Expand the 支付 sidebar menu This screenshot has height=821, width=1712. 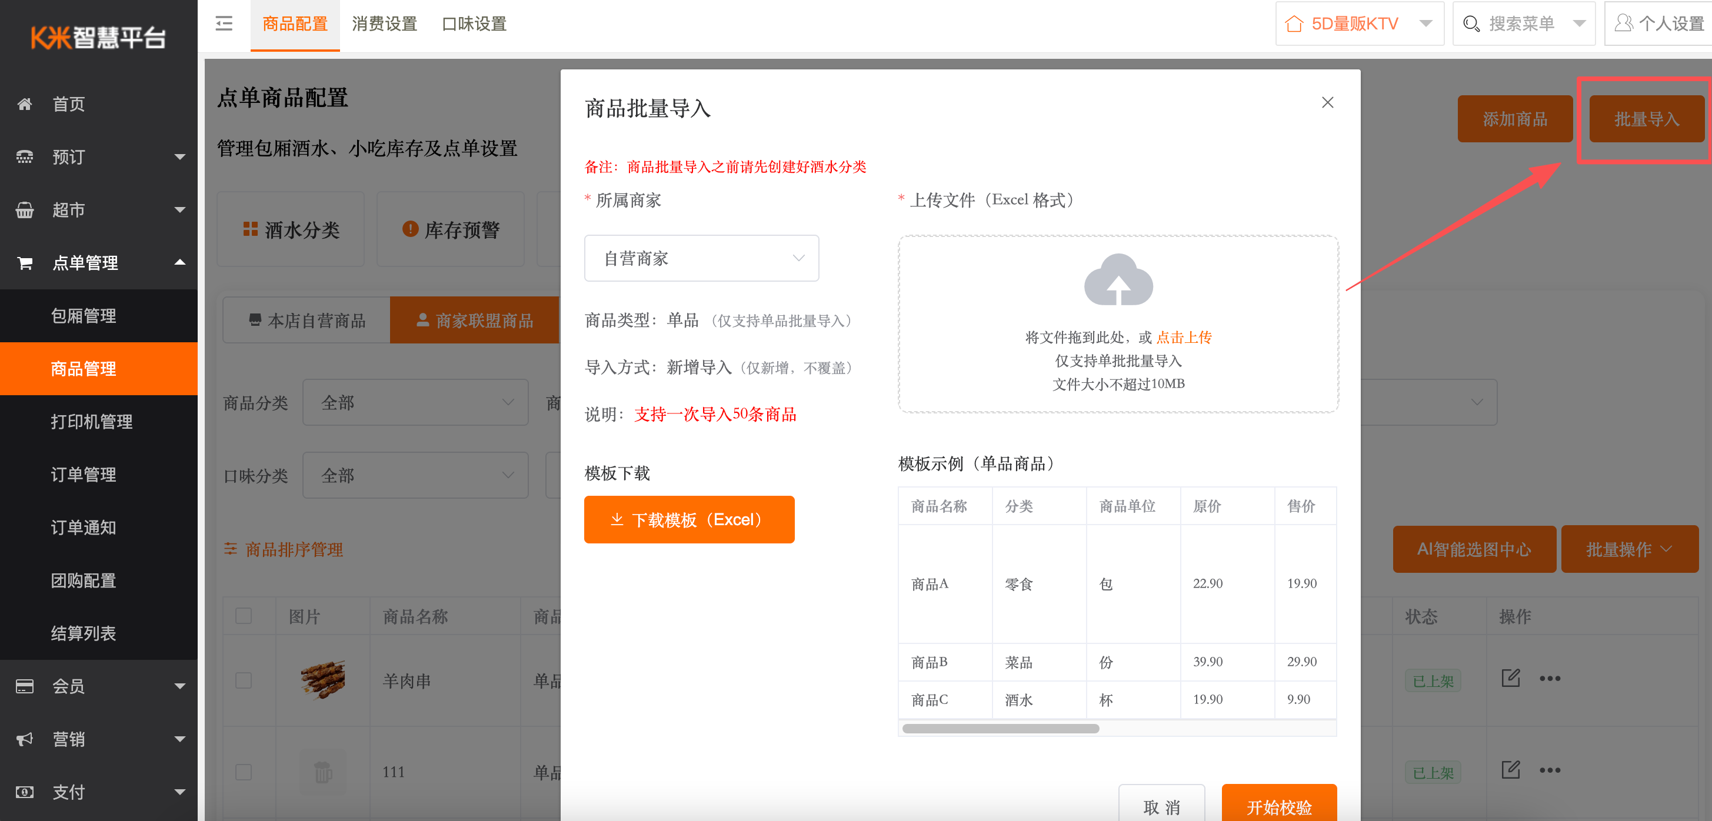[179, 792]
